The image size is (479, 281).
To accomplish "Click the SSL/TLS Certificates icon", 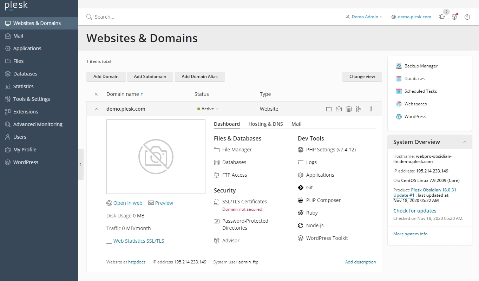I will click(217, 202).
